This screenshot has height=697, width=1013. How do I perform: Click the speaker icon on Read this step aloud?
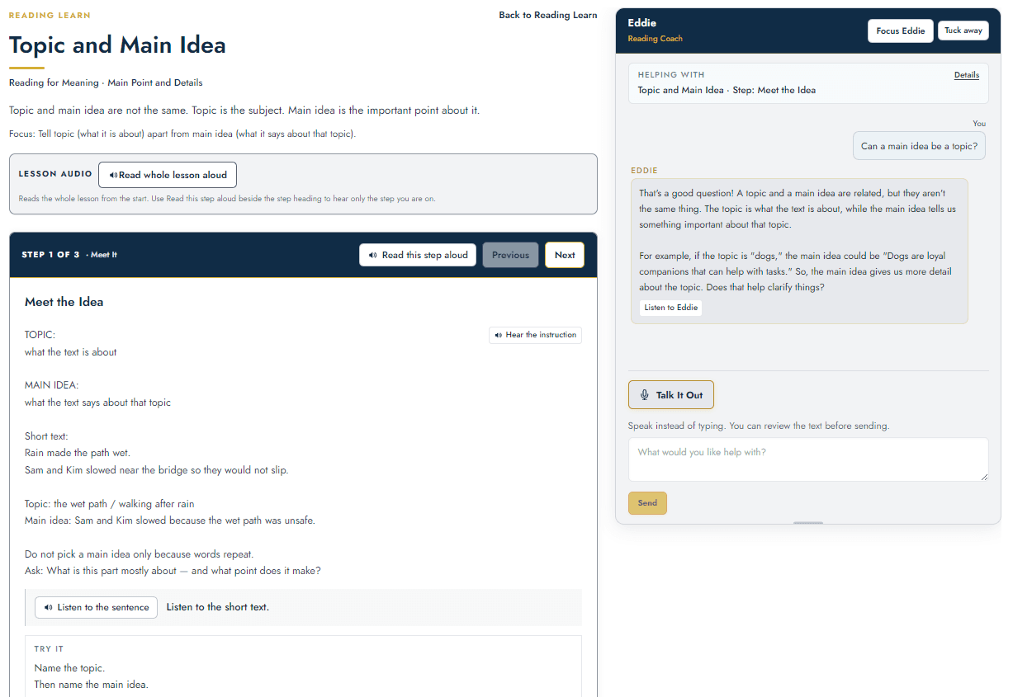point(373,255)
